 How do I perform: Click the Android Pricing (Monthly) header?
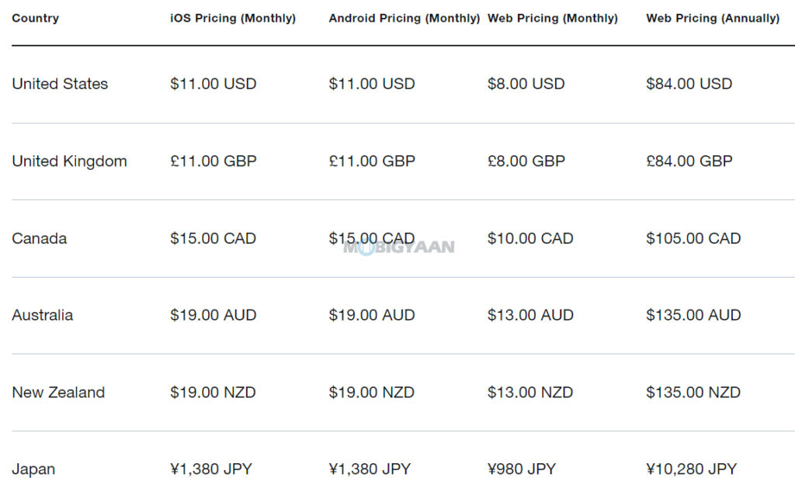tap(404, 19)
